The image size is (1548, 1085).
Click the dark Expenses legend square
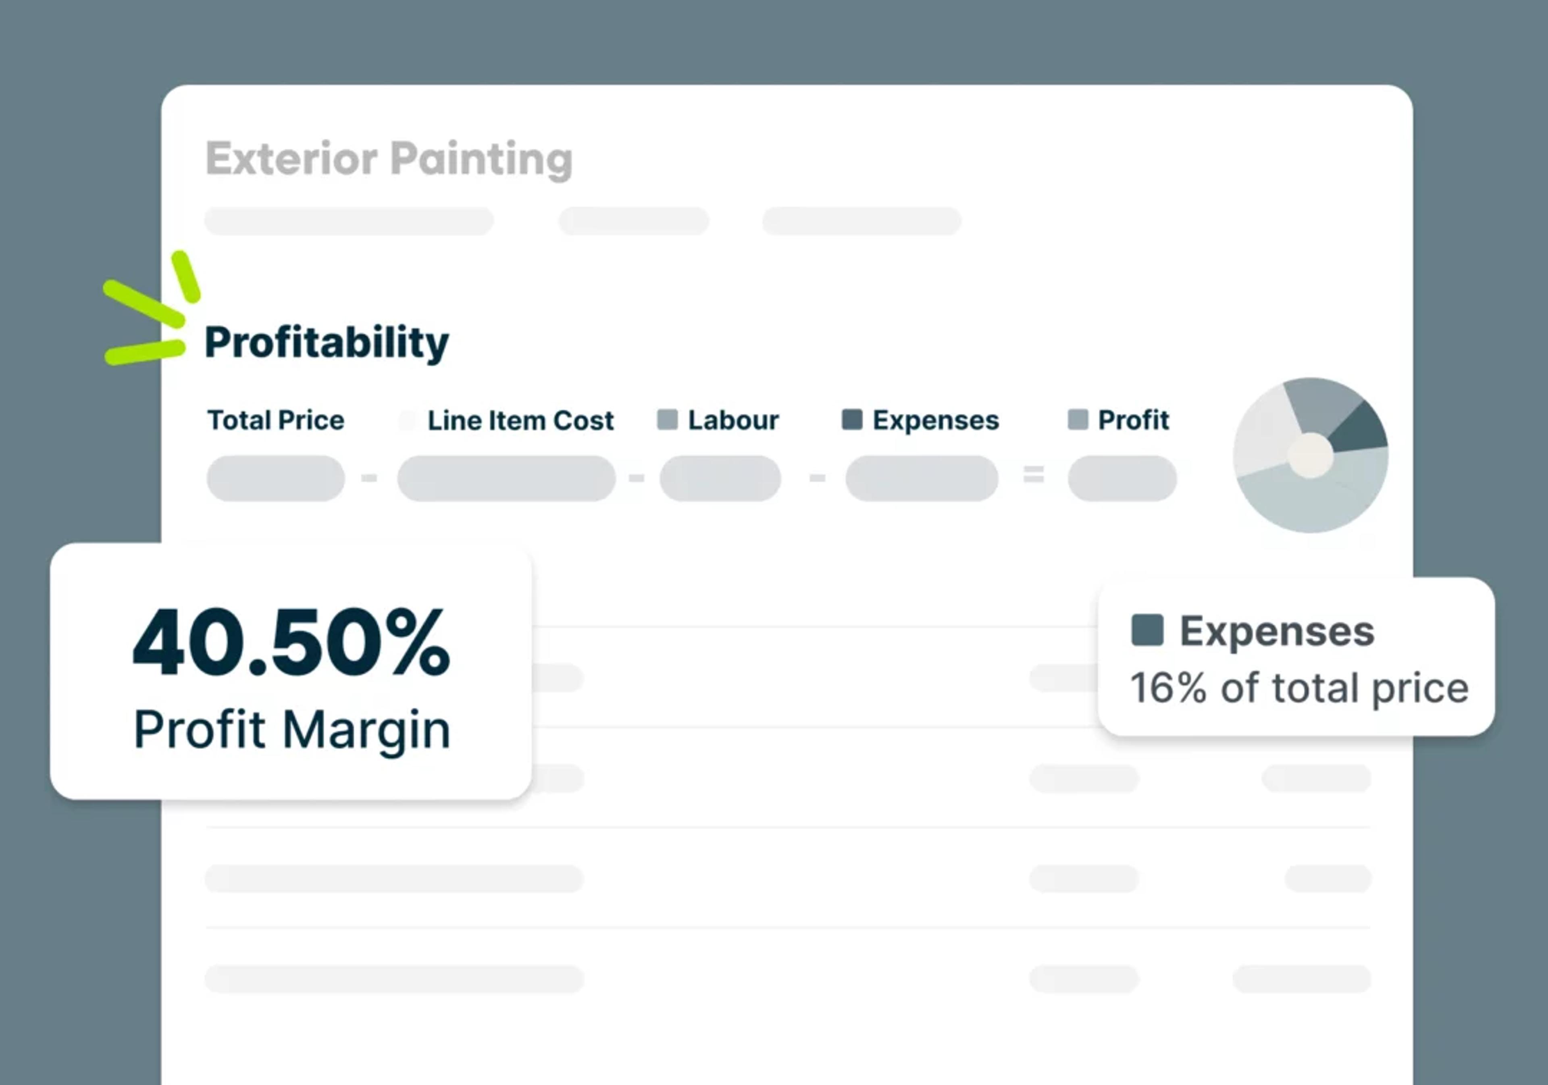click(x=851, y=419)
